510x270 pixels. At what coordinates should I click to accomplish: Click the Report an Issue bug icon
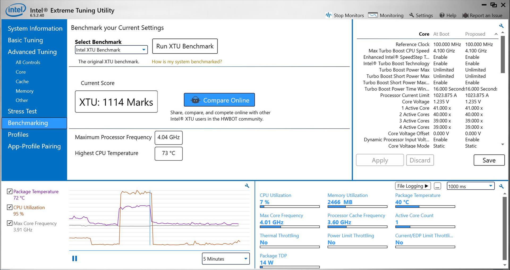click(465, 15)
